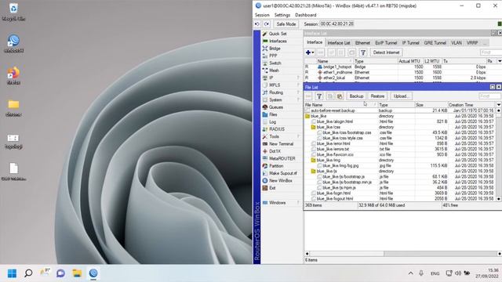
Task: Open the Session menu
Action: pos(262,15)
